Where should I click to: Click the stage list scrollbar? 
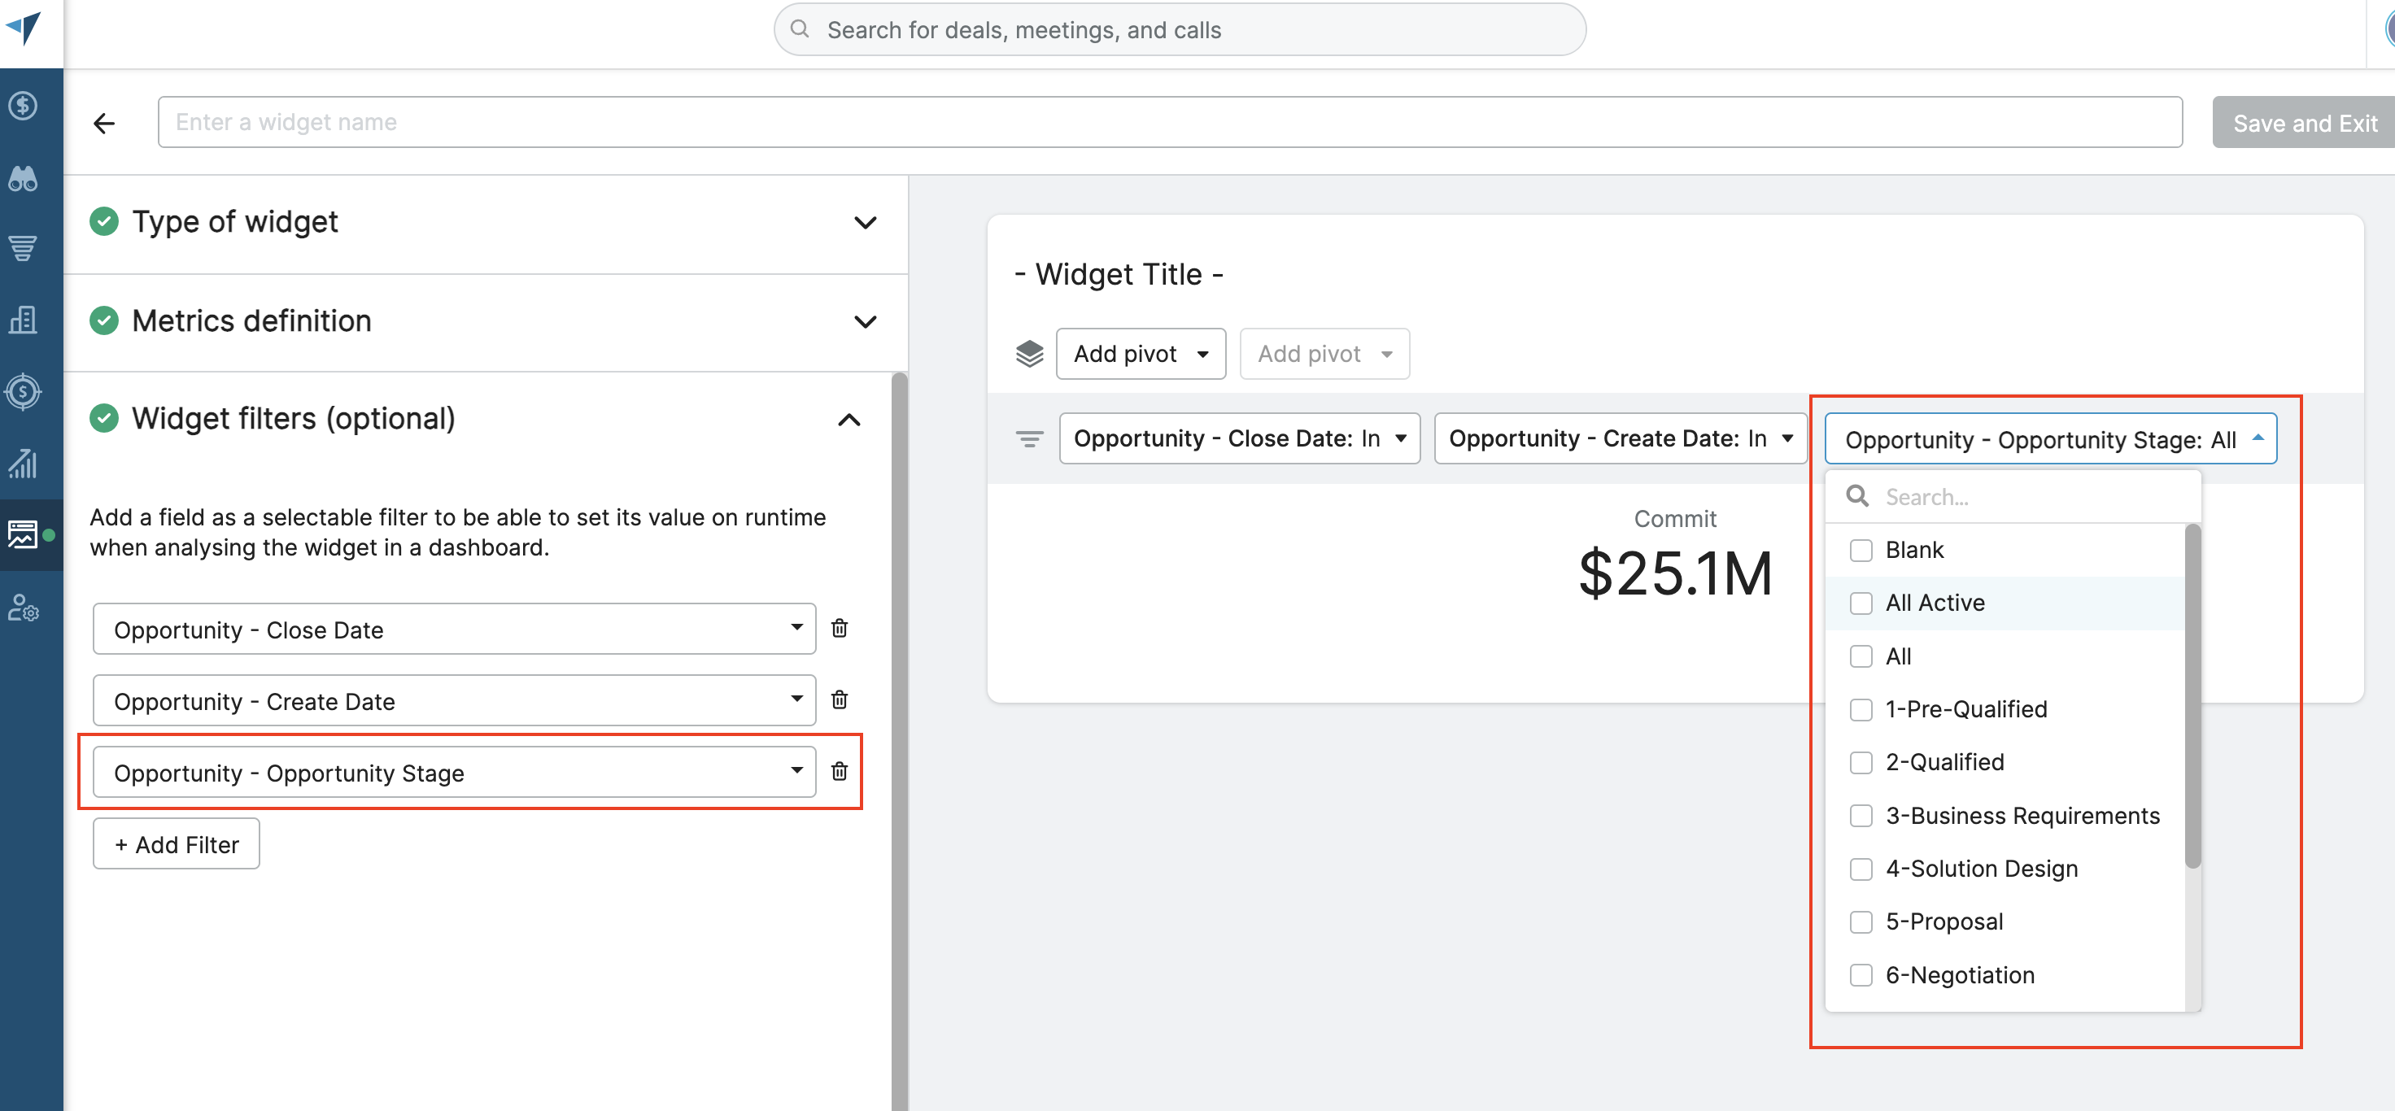click(2192, 695)
